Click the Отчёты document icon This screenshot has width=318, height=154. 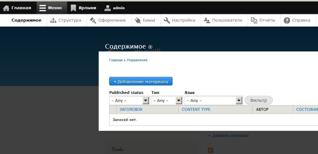pos(254,20)
